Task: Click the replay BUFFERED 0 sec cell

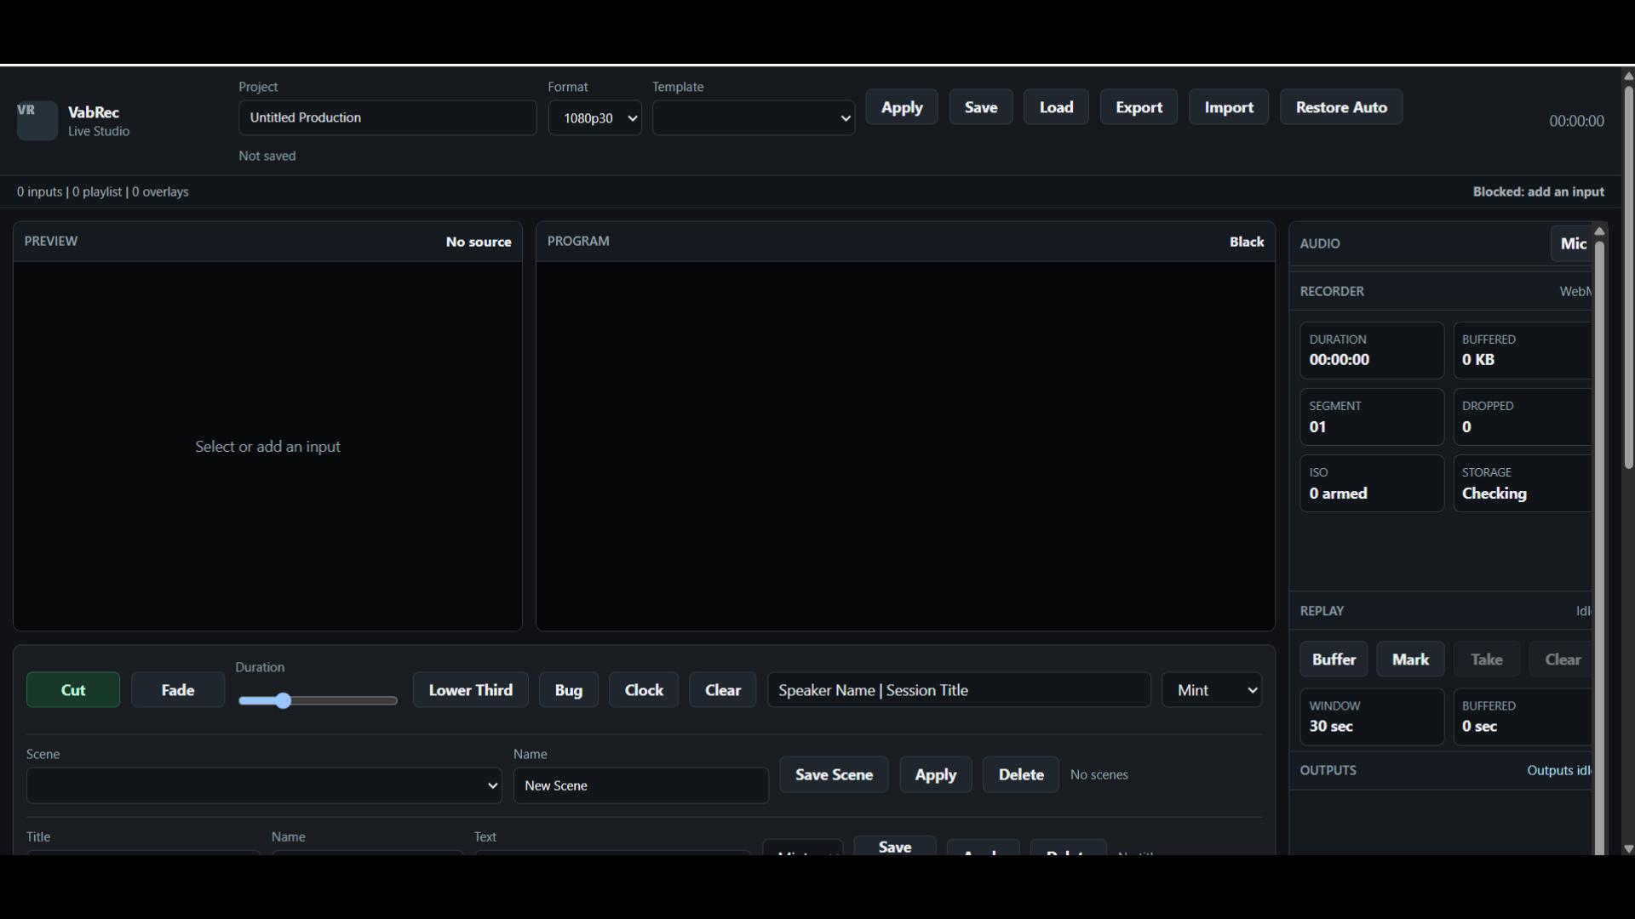Action: pos(1523,716)
